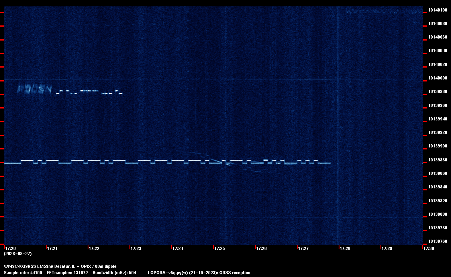Image resolution: width=451 pixels, height=277 pixels.
Task: Click the short FSK signal near 10139980
Action: 89,92
